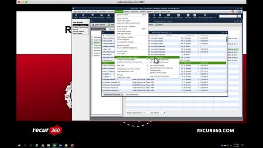
Task: Open the Payroll toolbar icon
Action: coord(194,16)
